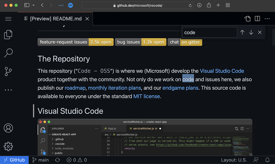Expand additional views ellipsis in activity bar
This screenshot has height=164, width=275.
(x=8, y=90)
